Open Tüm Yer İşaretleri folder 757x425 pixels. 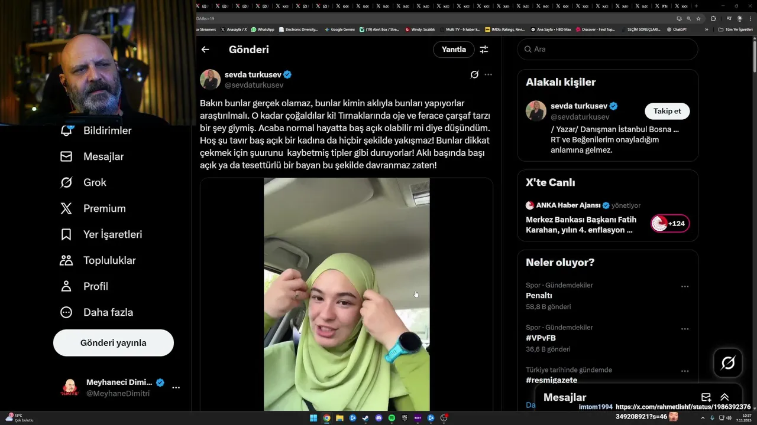[x=735, y=29]
